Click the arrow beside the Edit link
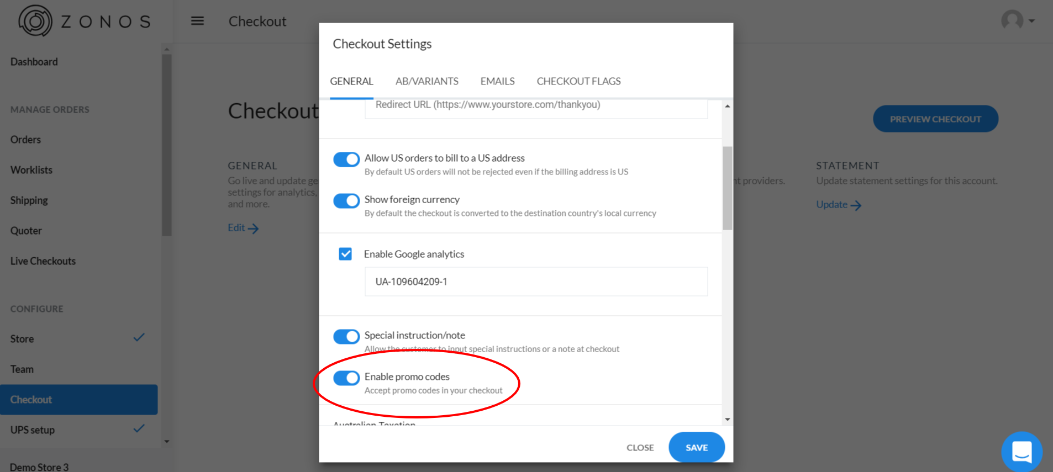This screenshot has width=1053, height=472. tap(254, 229)
